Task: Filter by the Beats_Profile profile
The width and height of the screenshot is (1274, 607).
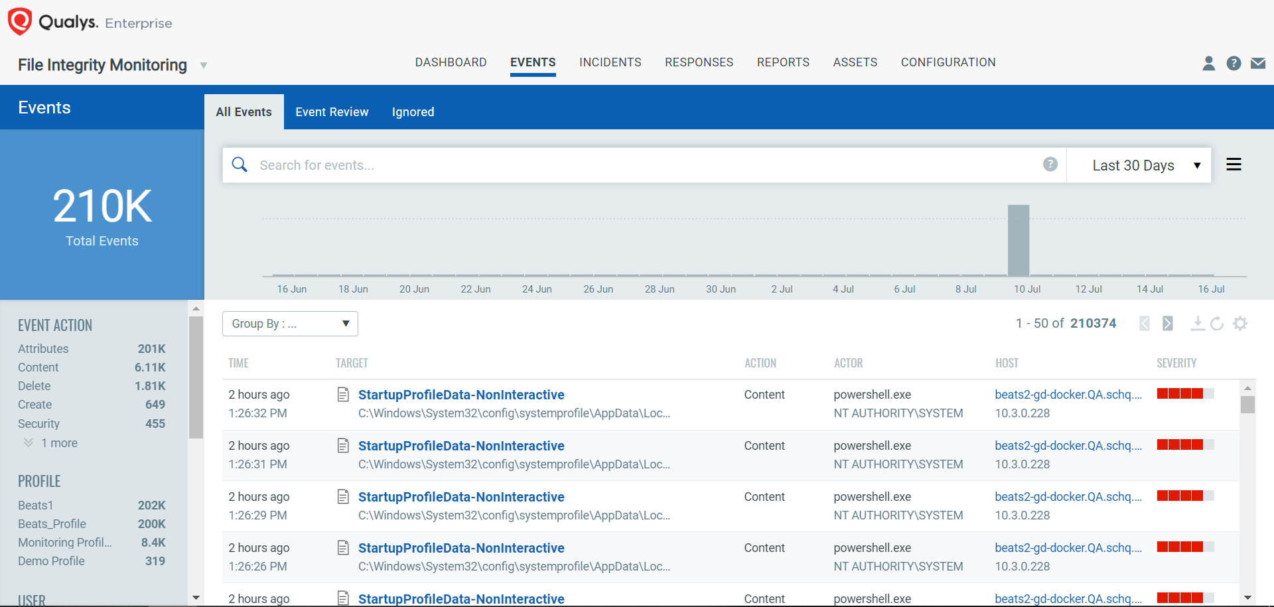Action: coord(52,524)
